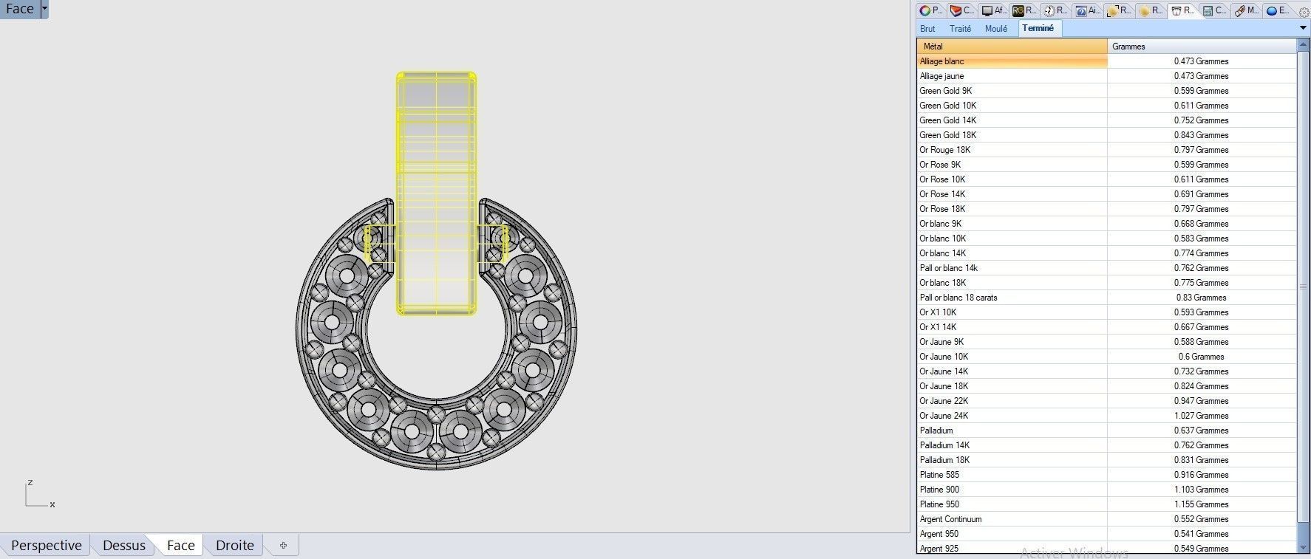Screen dimensions: 1311x559
Task: Click the 1.103 Grammes value for Platine 900
Action: [x=1201, y=490]
